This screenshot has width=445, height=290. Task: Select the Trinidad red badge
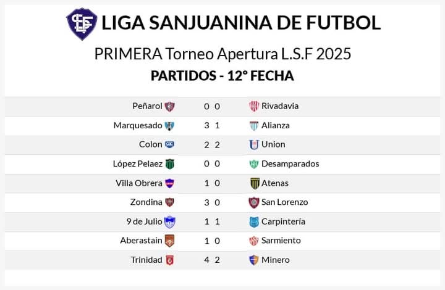(170, 260)
